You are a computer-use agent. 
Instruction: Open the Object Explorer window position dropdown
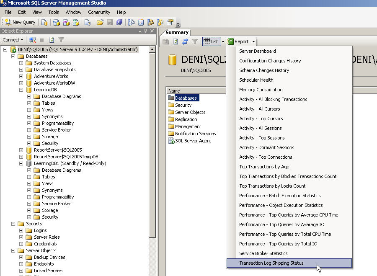(x=139, y=31)
